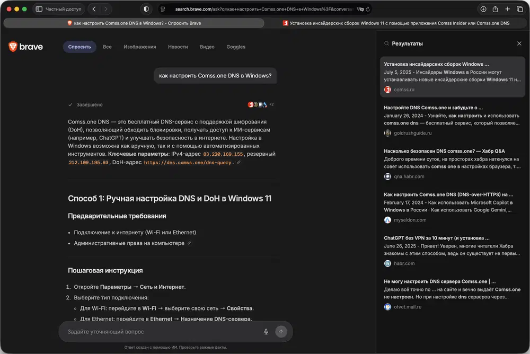
Task: Switch to the Спросить Brave browser tab
Action: click(134, 23)
